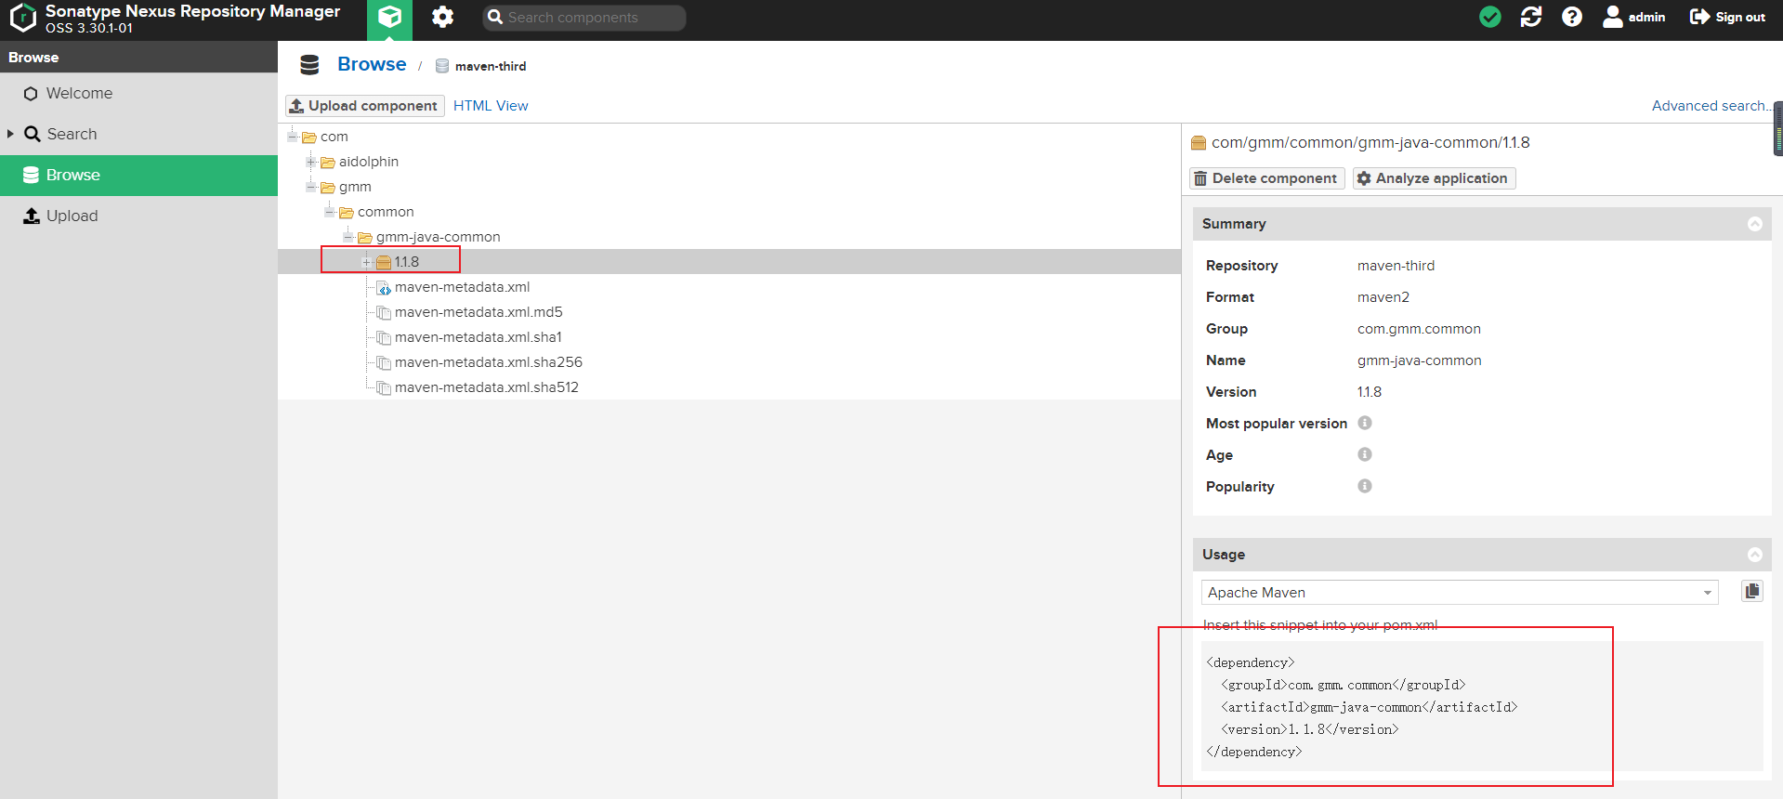Image resolution: width=1783 pixels, height=799 pixels.
Task: Refresh the view with the refresh icon
Action: 1531,17
